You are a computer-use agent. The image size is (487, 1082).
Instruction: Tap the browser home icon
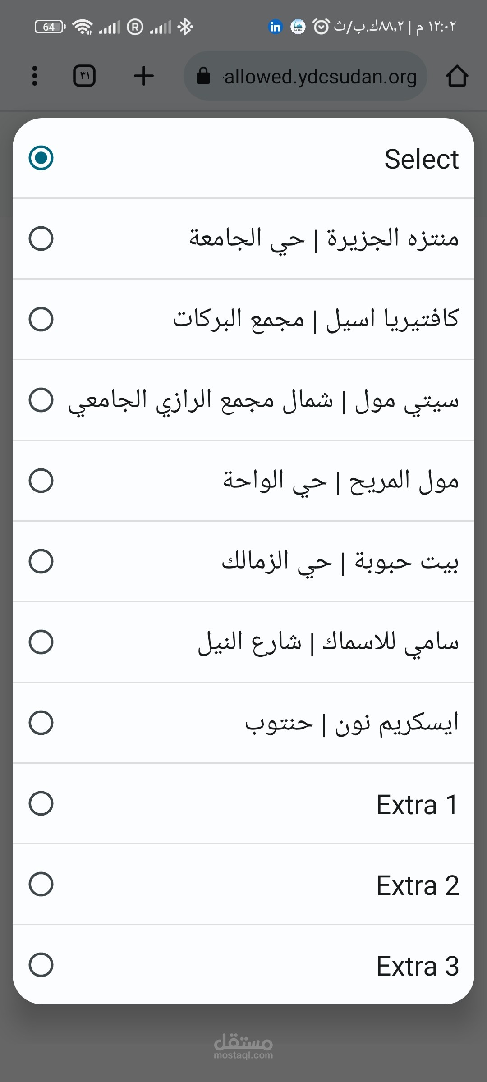[457, 76]
